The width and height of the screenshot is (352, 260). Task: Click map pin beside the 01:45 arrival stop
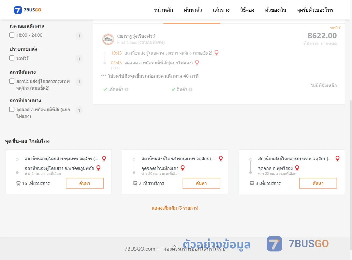pos(197,62)
